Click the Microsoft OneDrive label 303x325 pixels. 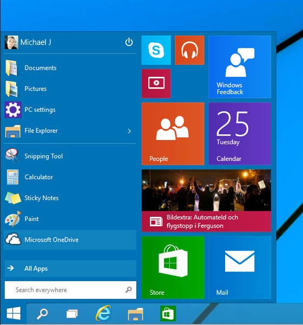click(51, 240)
